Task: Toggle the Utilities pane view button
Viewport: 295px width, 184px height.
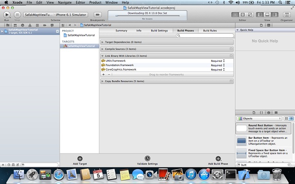Action: [x=275, y=15]
